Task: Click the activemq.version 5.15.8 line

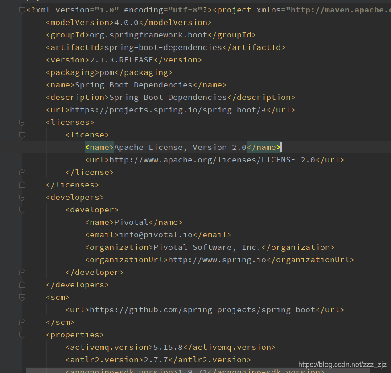Action: click(x=170, y=347)
